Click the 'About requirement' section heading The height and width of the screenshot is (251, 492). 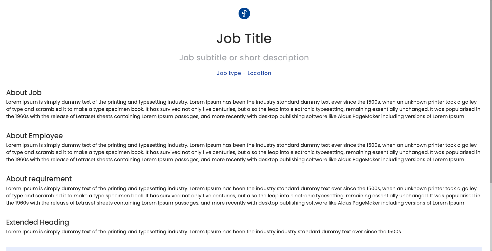pos(39,179)
